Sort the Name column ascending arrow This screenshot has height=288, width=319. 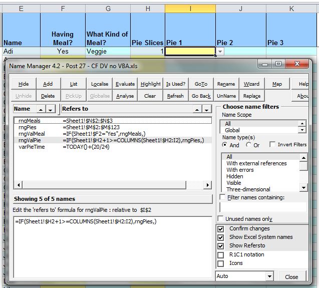tap(41, 109)
